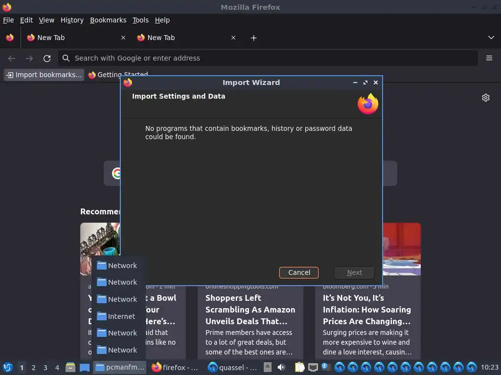This screenshot has height=375, width=501.
Task: Open the LXQt start menu icon
Action: [8, 367]
